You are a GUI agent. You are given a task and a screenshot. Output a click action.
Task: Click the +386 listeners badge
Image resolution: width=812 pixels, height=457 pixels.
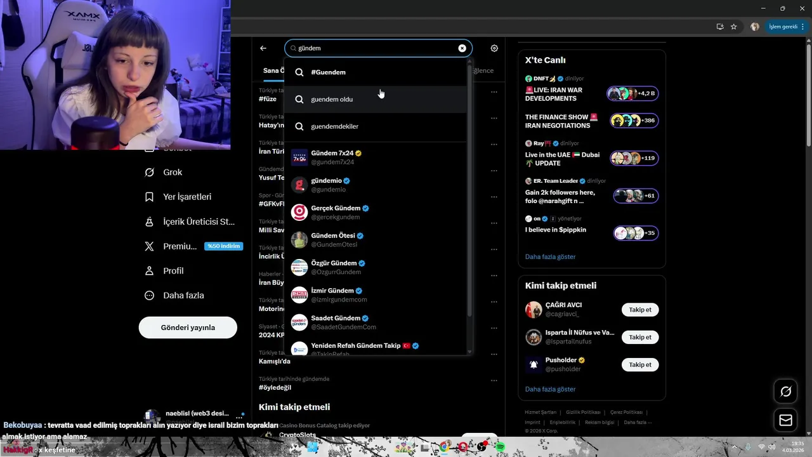click(x=634, y=121)
